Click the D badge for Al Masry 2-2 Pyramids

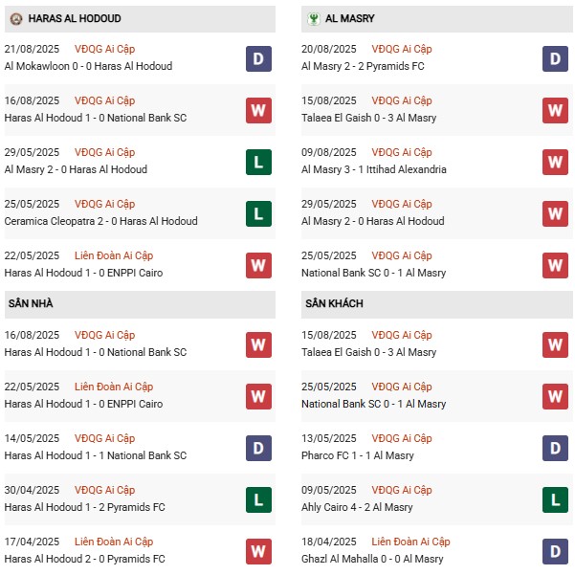[555, 58]
